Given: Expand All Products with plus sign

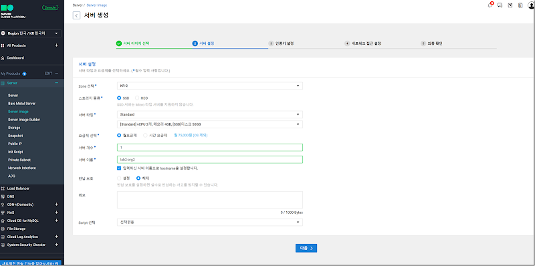Looking at the screenshot, I should (x=57, y=45).
